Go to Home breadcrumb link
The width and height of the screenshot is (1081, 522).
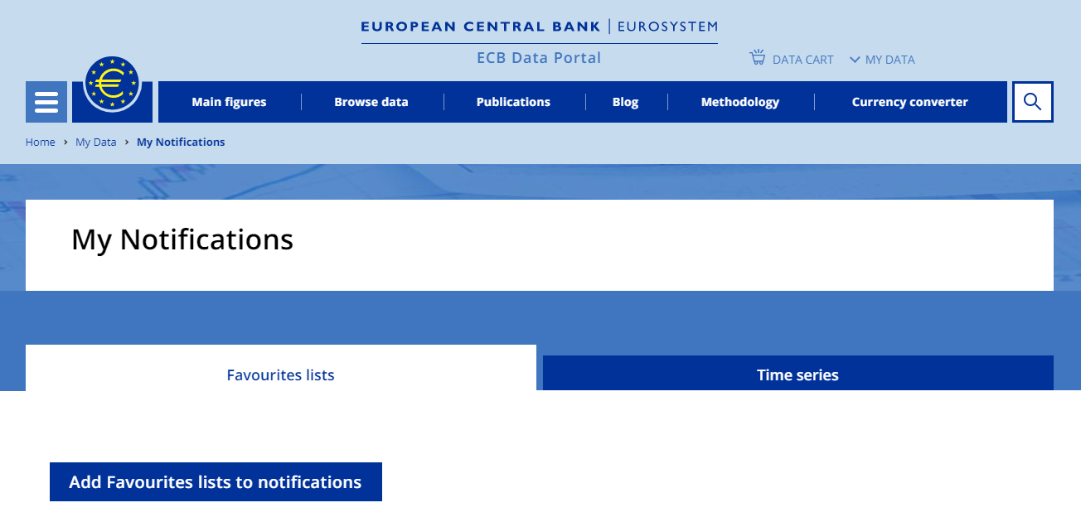40,142
